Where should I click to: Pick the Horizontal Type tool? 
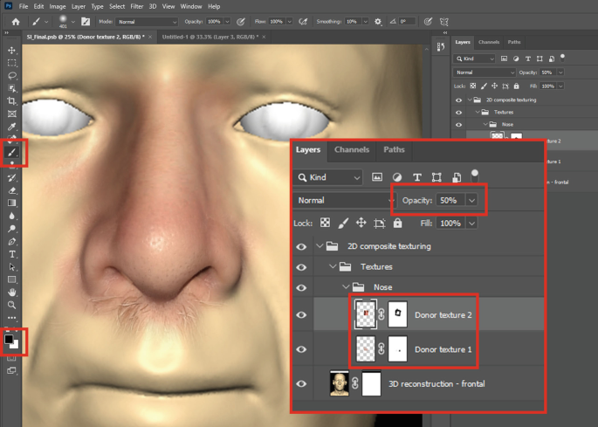click(12, 253)
